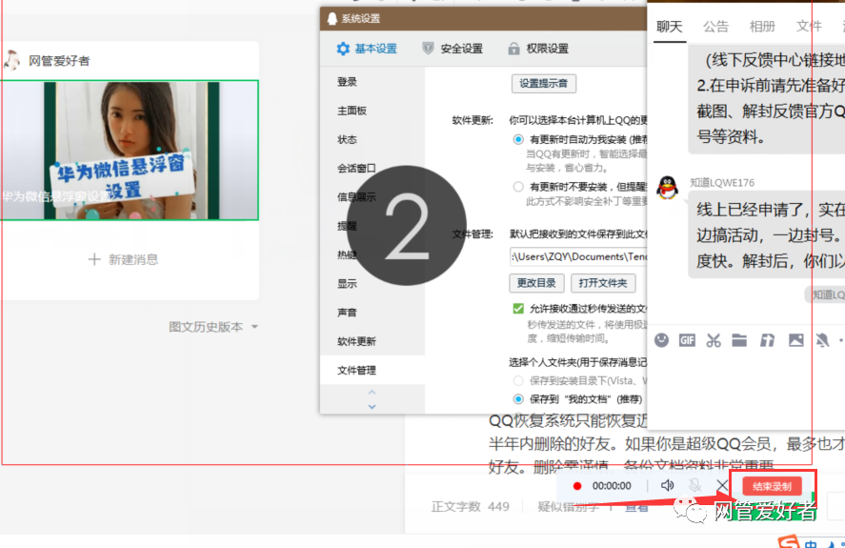Select 保存到“我的文档” radio option
845x548 pixels.
coord(518,399)
